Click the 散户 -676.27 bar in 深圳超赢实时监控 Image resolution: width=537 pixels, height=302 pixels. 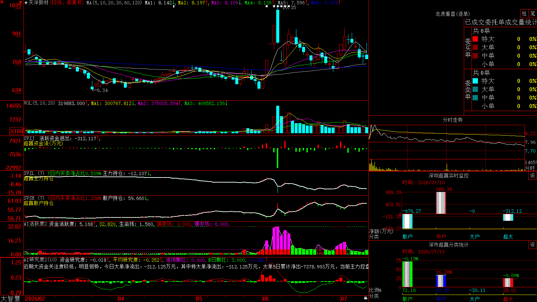click(x=407, y=221)
